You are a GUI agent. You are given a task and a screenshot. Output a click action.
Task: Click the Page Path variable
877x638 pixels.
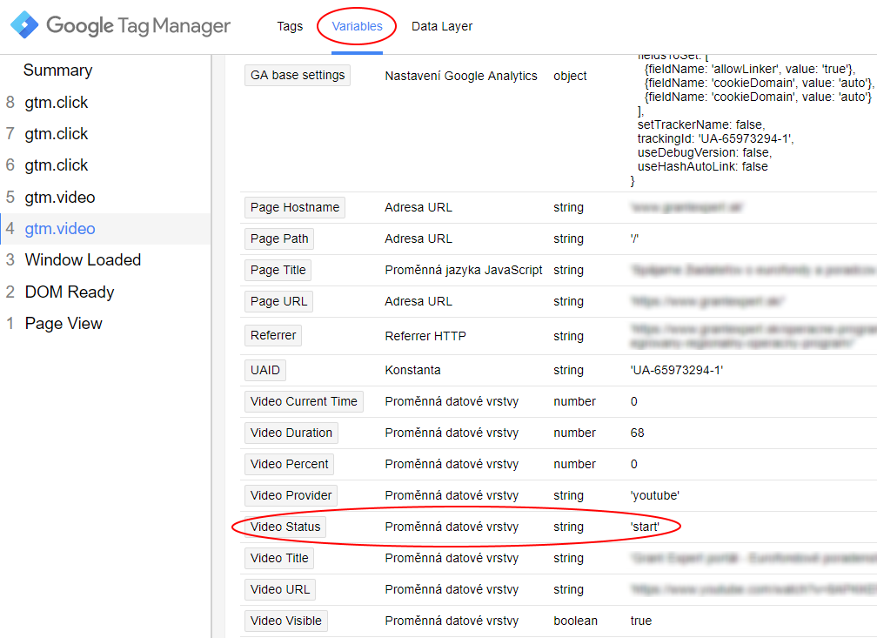[x=279, y=238]
